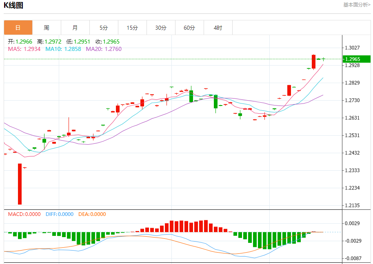Click the 1.2928 price axis label
The image size is (373, 264).
point(352,65)
